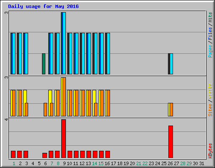Click day label "26" on the x-axis
Image resolution: width=215 pixels, height=168 pixels.
click(x=170, y=163)
